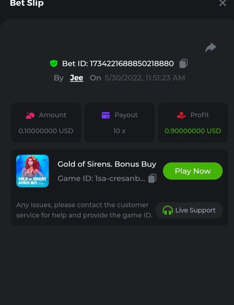
Task: Click the red Profit icon
Action: tap(182, 115)
